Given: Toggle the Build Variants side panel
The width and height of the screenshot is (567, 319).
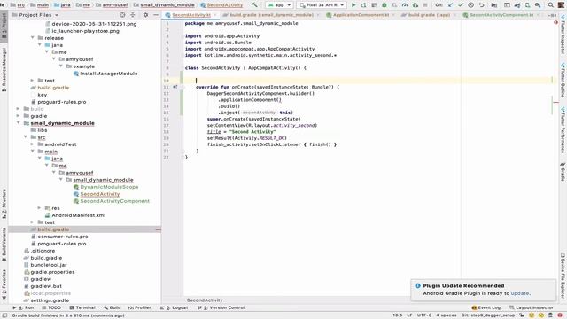Looking at the screenshot, I should click(4, 245).
